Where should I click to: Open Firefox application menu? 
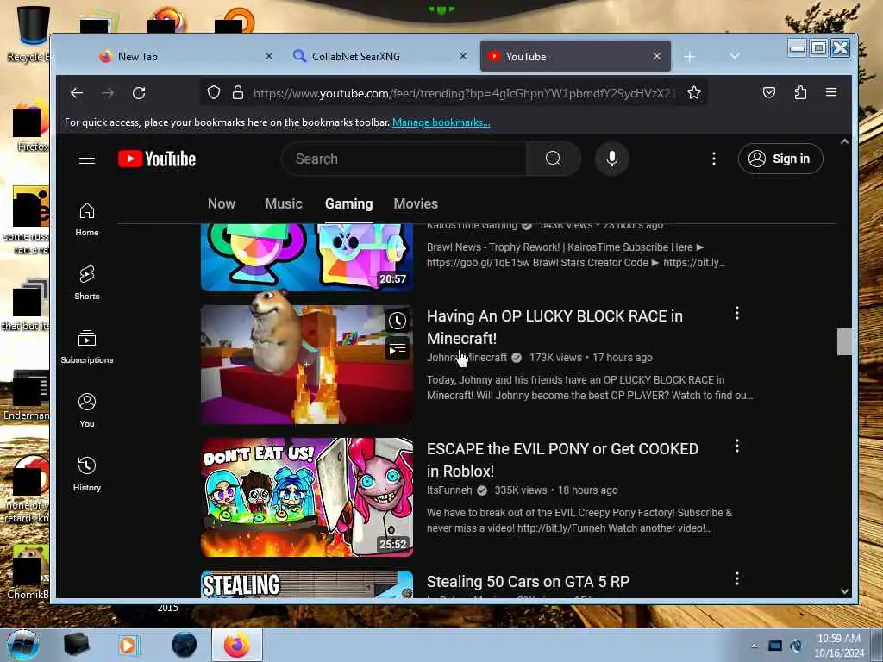[831, 93]
